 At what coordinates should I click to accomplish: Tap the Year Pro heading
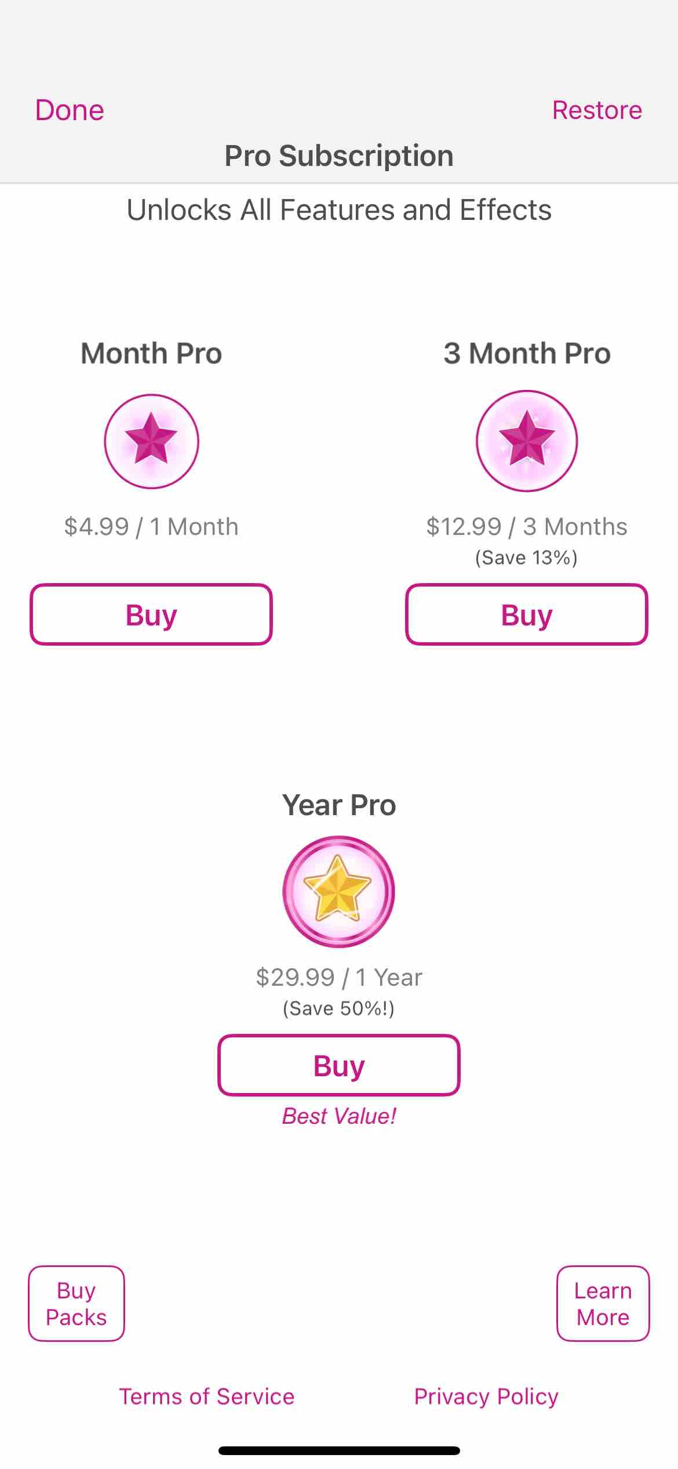(339, 805)
